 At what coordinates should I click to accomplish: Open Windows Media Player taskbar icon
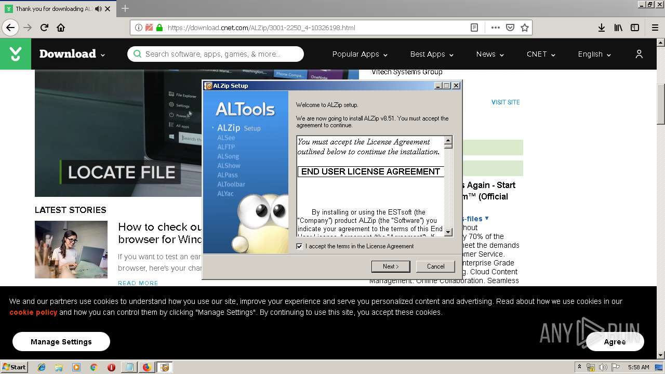[x=76, y=367]
